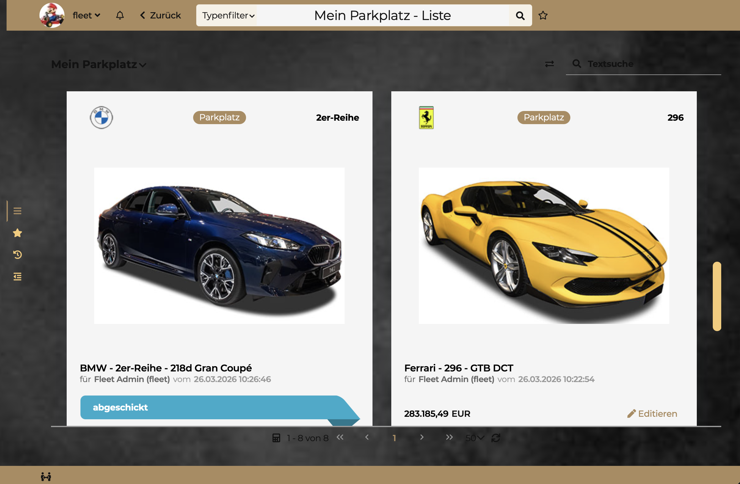Click the abgeschickt status banner

(220, 407)
